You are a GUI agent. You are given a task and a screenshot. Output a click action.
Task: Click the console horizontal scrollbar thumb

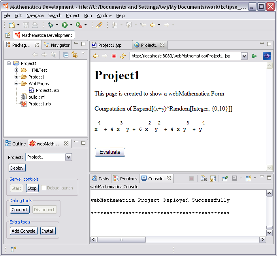(122, 240)
